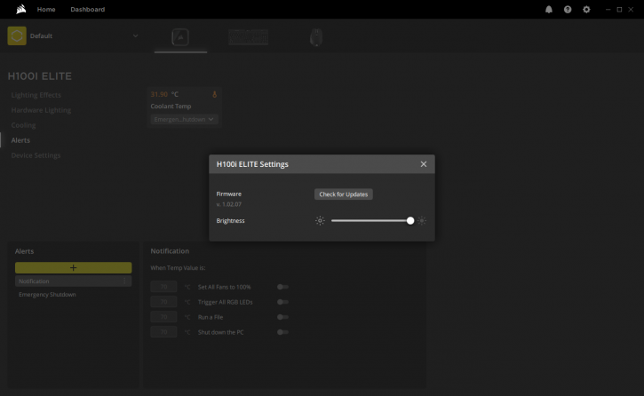Select the keyboard device thumbnail
The image size is (644, 396).
coord(249,37)
